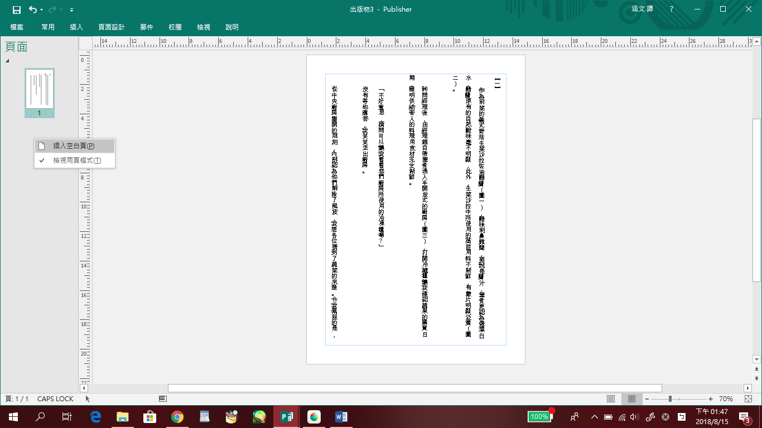Viewport: 762px width, 428px height.
Task: Open the Undo history dropdown arrow
Action: tap(42, 10)
